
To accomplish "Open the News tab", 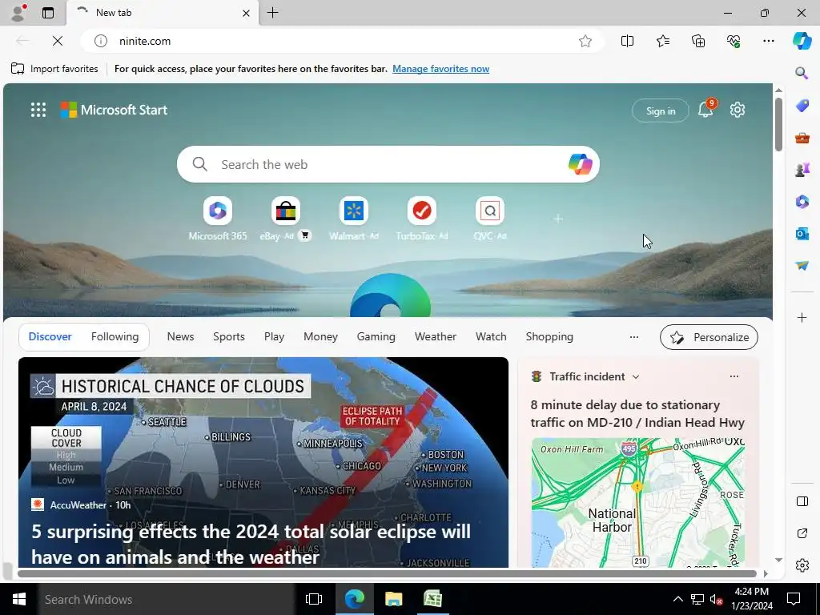I will pos(180,337).
